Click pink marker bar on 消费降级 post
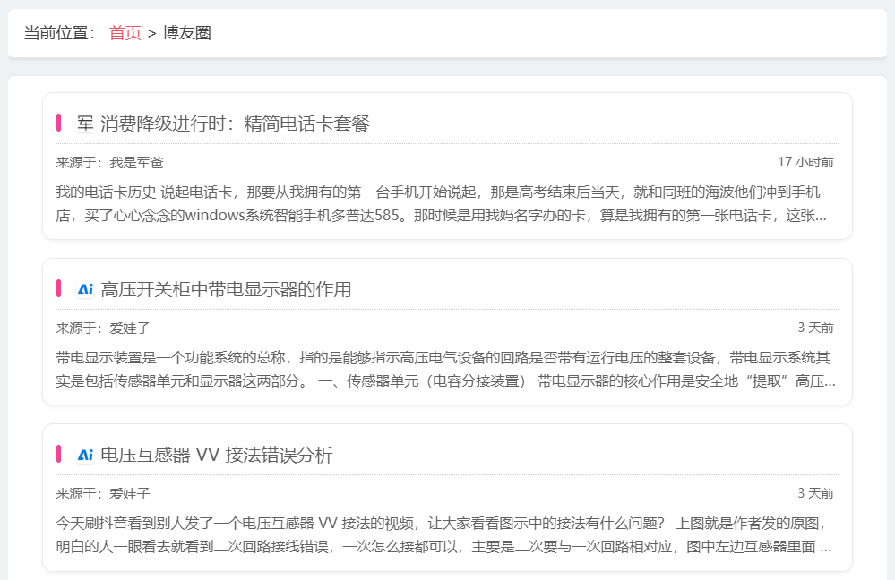 pyautogui.click(x=58, y=124)
